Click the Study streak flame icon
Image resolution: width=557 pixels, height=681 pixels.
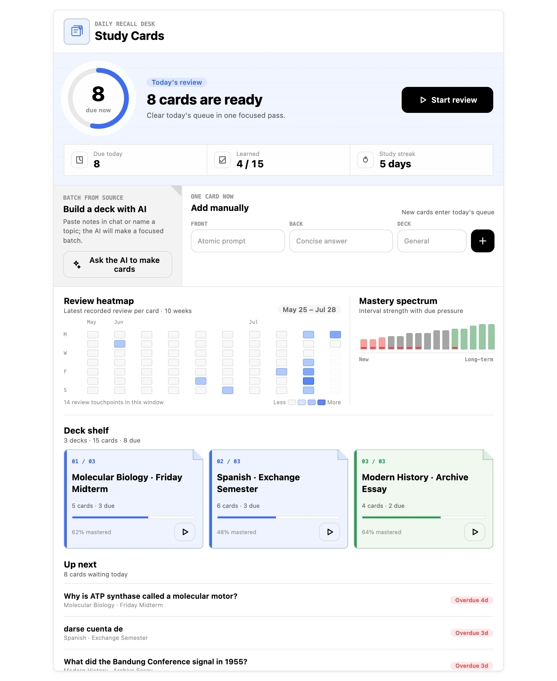[x=365, y=160]
